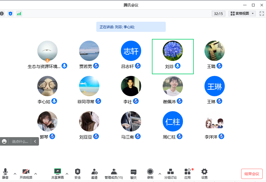Expand the arrow next to 共享屏幕

coord(67,174)
